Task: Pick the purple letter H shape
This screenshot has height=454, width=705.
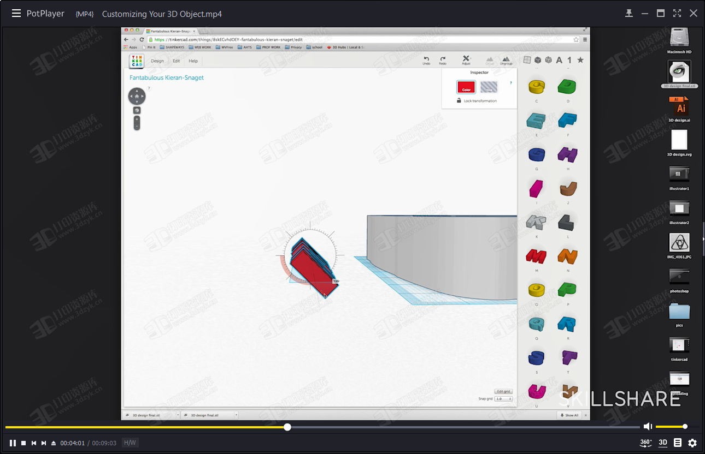Action: click(x=567, y=155)
